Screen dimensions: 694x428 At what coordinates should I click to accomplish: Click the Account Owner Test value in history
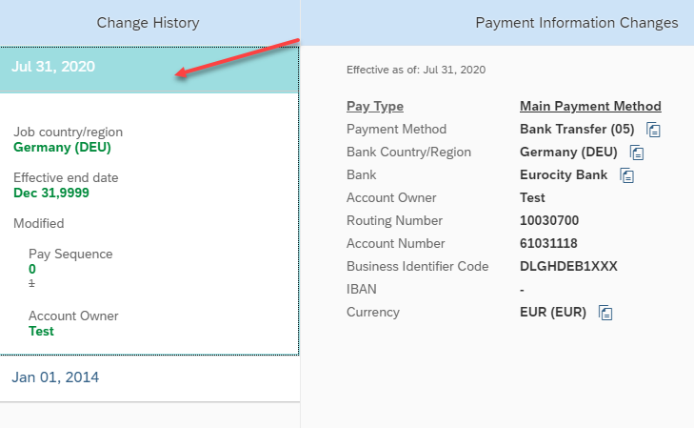[41, 331]
